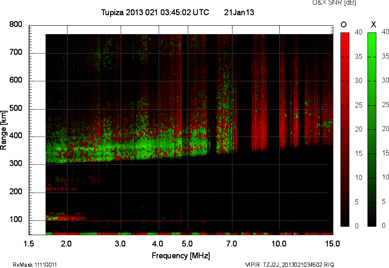Select the red O-mode colorbar
The width and height of the screenshot is (389, 268).
[x=345, y=129]
